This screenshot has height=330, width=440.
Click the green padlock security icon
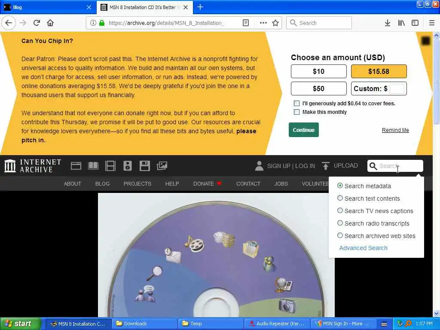click(102, 23)
